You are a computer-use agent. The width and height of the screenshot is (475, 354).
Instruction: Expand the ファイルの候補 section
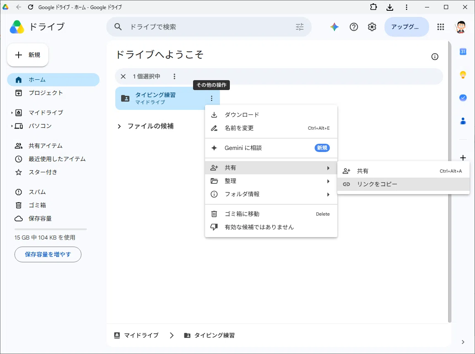click(x=119, y=126)
